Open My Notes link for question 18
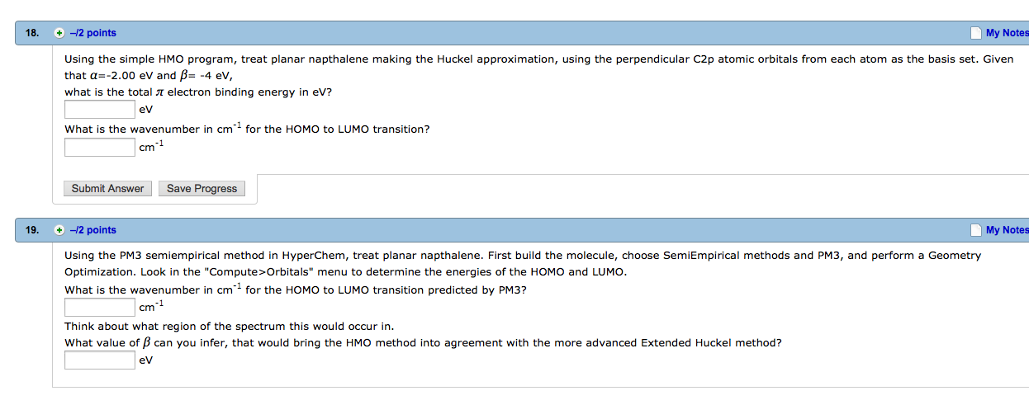Screen dimensions: 1029x419 pos(1007,33)
